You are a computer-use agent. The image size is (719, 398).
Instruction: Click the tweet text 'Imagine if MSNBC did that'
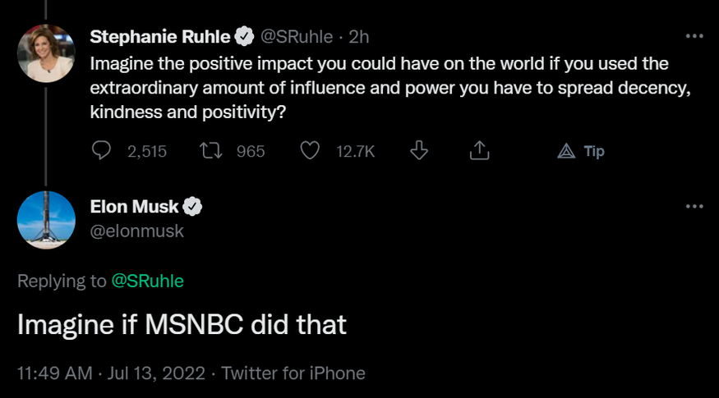click(182, 325)
